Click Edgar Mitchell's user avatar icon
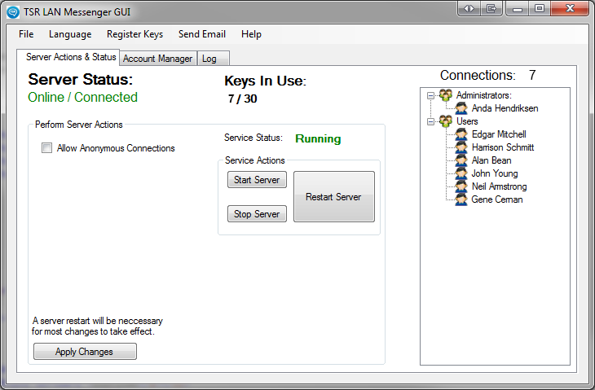Image resolution: width=595 pixels, height=390 pixels. 461,134
